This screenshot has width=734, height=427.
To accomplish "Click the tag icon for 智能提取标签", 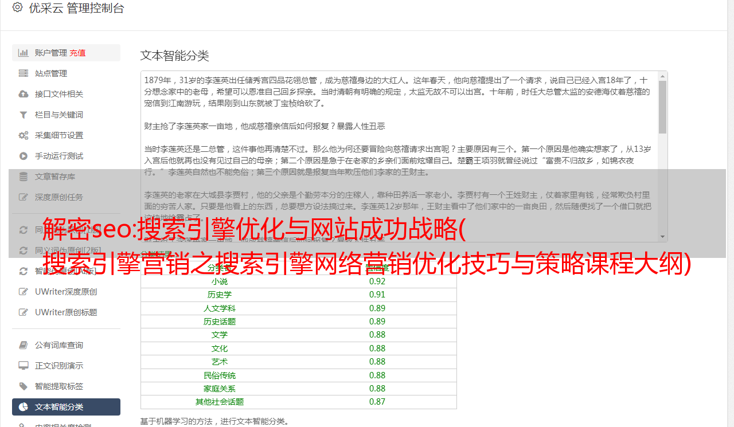I will click(x=24, y=386).
